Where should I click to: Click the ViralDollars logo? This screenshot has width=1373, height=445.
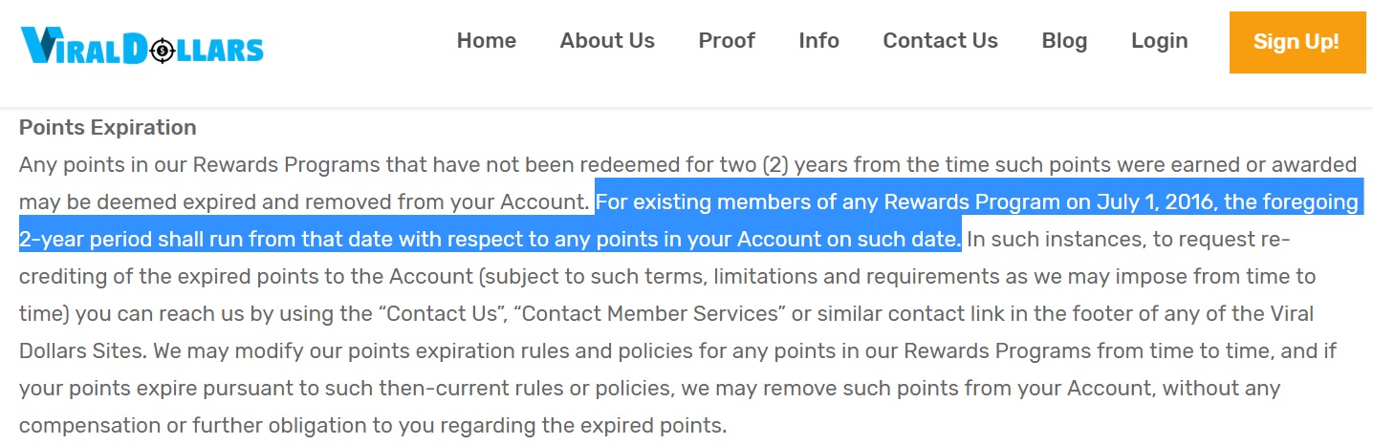142,45
